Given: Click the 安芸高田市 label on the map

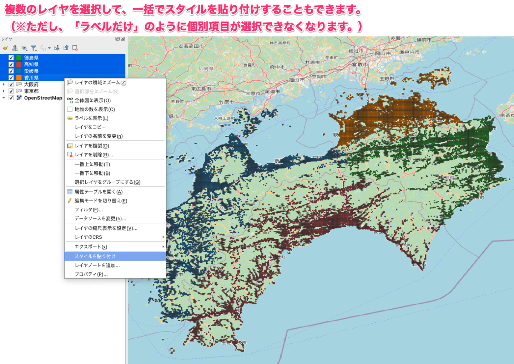Looking at the screenshot, I should click(x=191, y=46).
